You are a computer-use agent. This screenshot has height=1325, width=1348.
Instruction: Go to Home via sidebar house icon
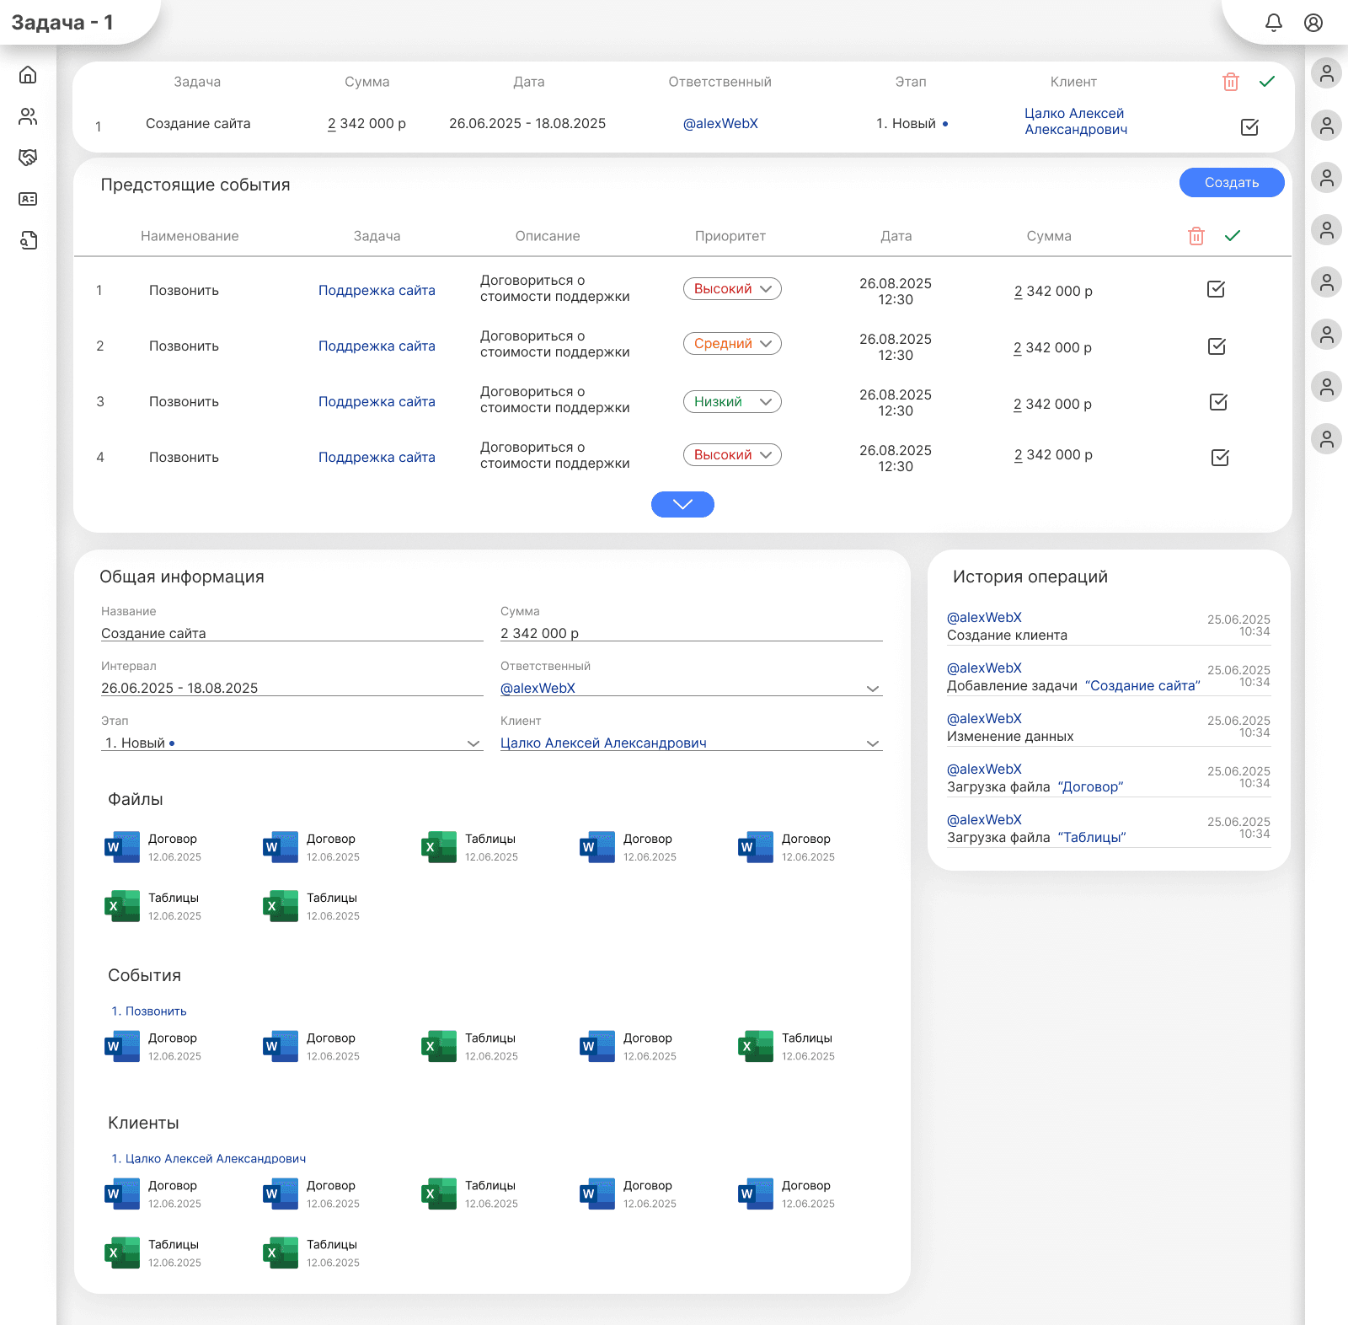(28, 75)
